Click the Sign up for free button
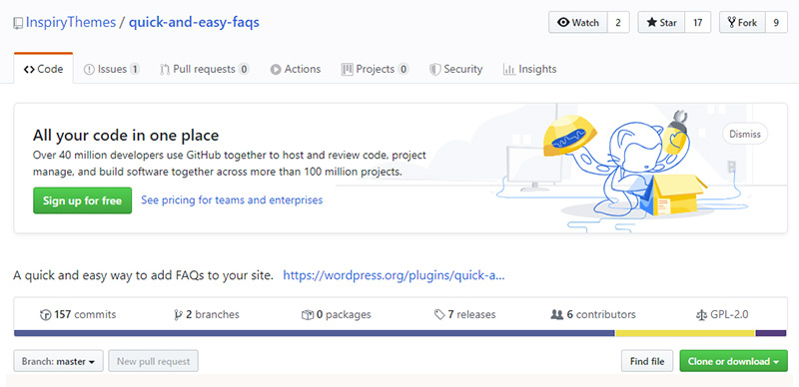The width and height of the screenshot is (799, 387). tap(83, 200)
